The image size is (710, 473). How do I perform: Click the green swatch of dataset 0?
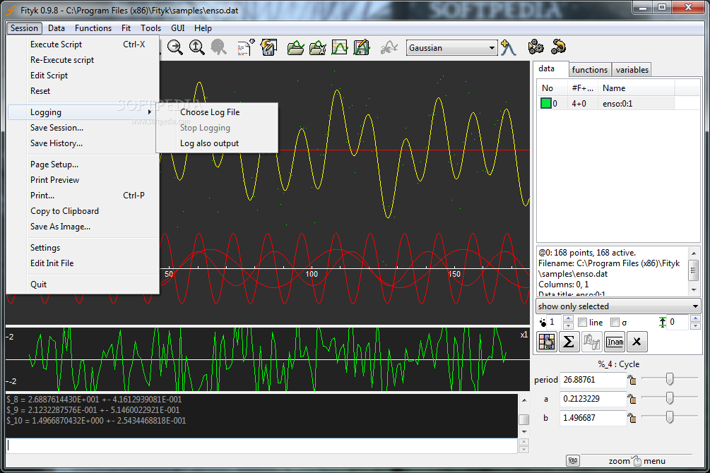point(545,103)
